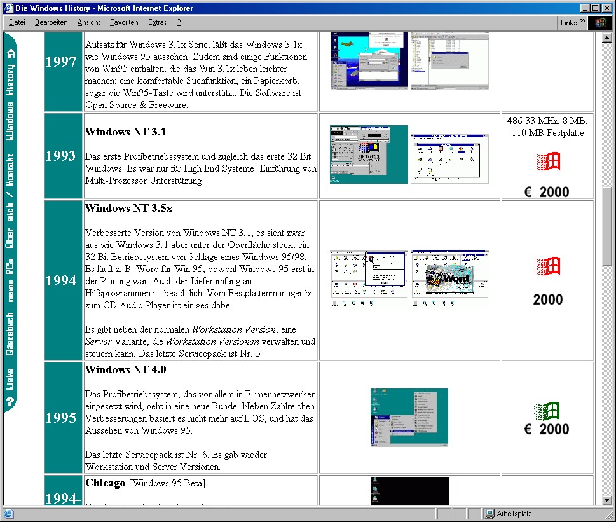Screen dimensions: 616x522
Task: Open the teal desktop screenshot for Windows NT 3.1
Action: 369,155
